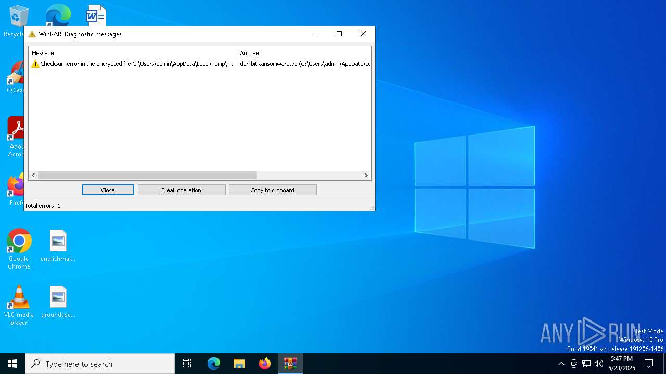Select the englishmal... image file

point(58,246)
